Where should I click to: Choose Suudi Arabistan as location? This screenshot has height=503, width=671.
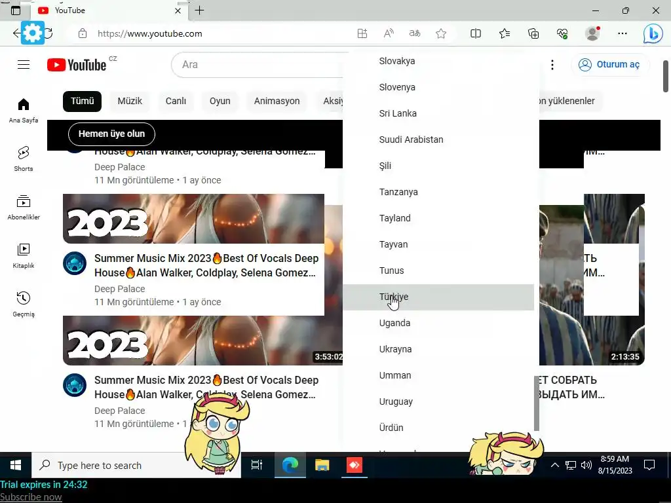[438, 140]
